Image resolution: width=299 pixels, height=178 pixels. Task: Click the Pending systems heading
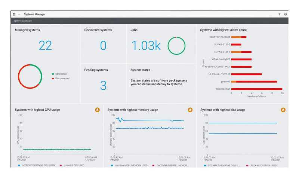click(96, 70)
